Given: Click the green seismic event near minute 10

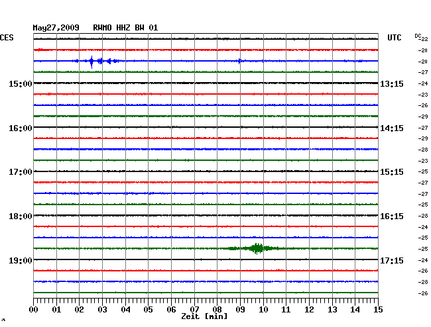Looking at the screenshot, I should pos(256,248).
